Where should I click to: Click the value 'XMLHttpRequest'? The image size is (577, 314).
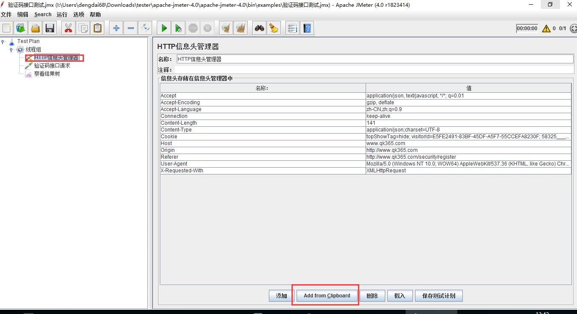point(469,171)
